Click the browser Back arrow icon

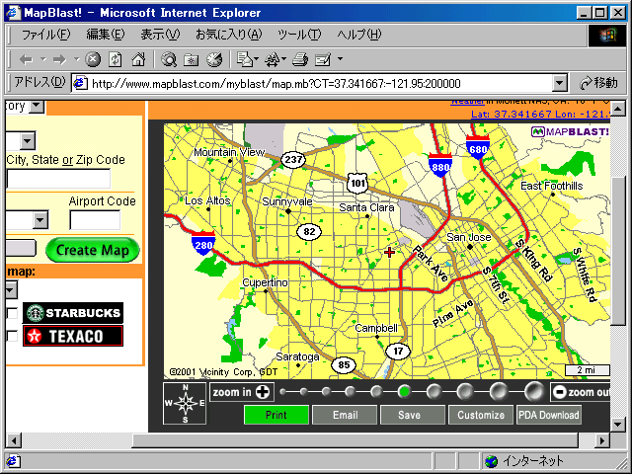tap(27, 60)
